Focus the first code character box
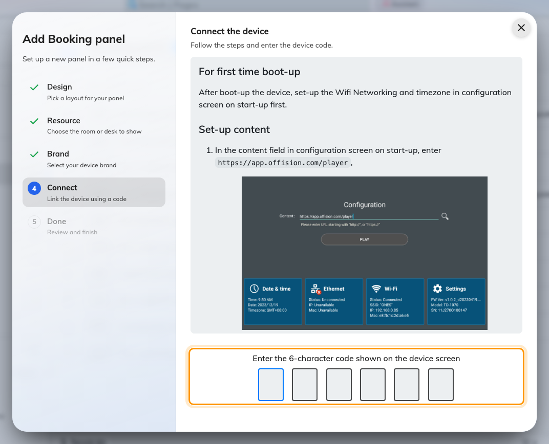The width and height of the screenshot is (549, 444). [270, 385]
